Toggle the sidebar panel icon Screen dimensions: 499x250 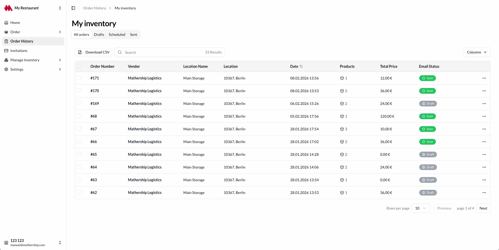click(x=73, y=8)
